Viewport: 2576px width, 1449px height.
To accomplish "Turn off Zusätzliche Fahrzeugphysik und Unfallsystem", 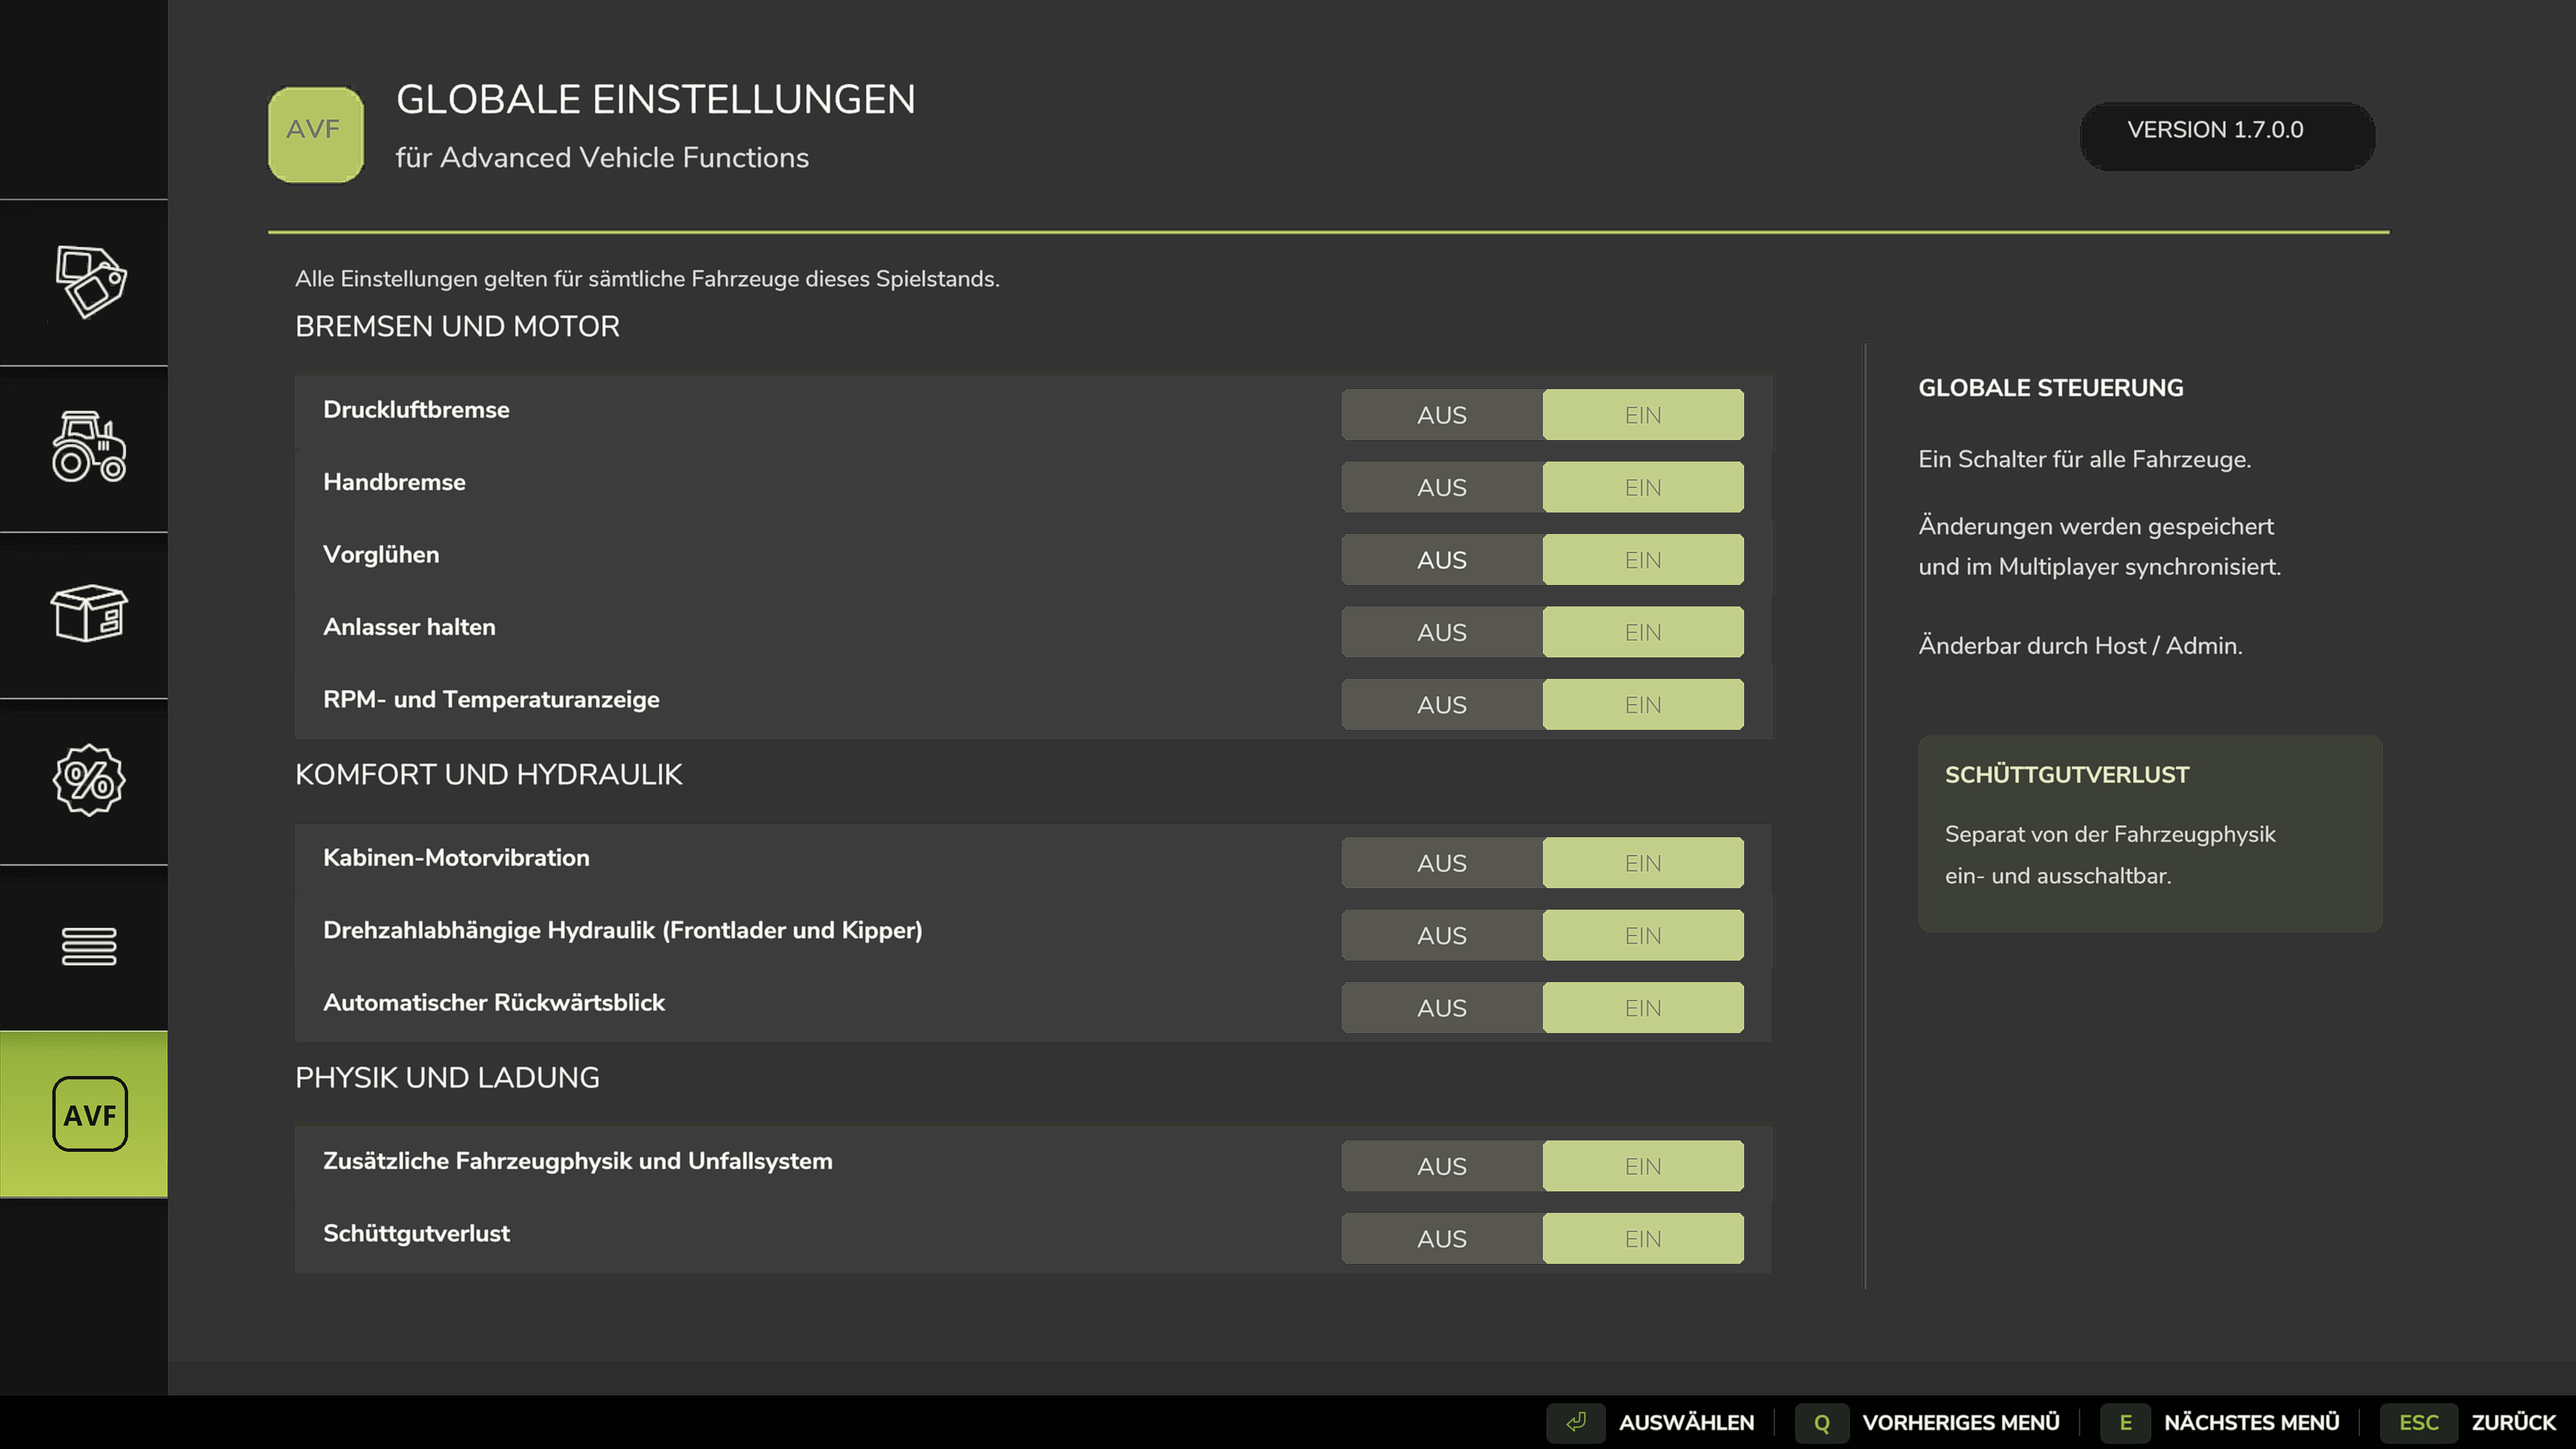I will (x=1442, y=1166).
